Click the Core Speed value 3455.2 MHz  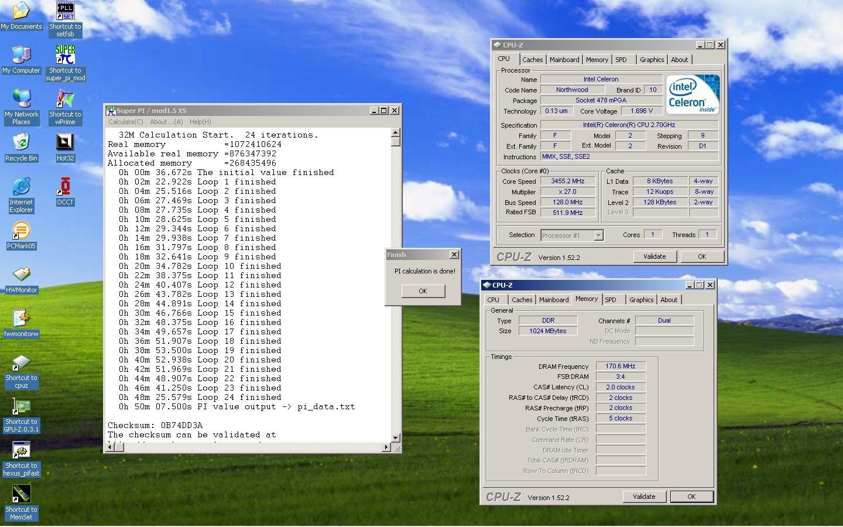point(568,182)
